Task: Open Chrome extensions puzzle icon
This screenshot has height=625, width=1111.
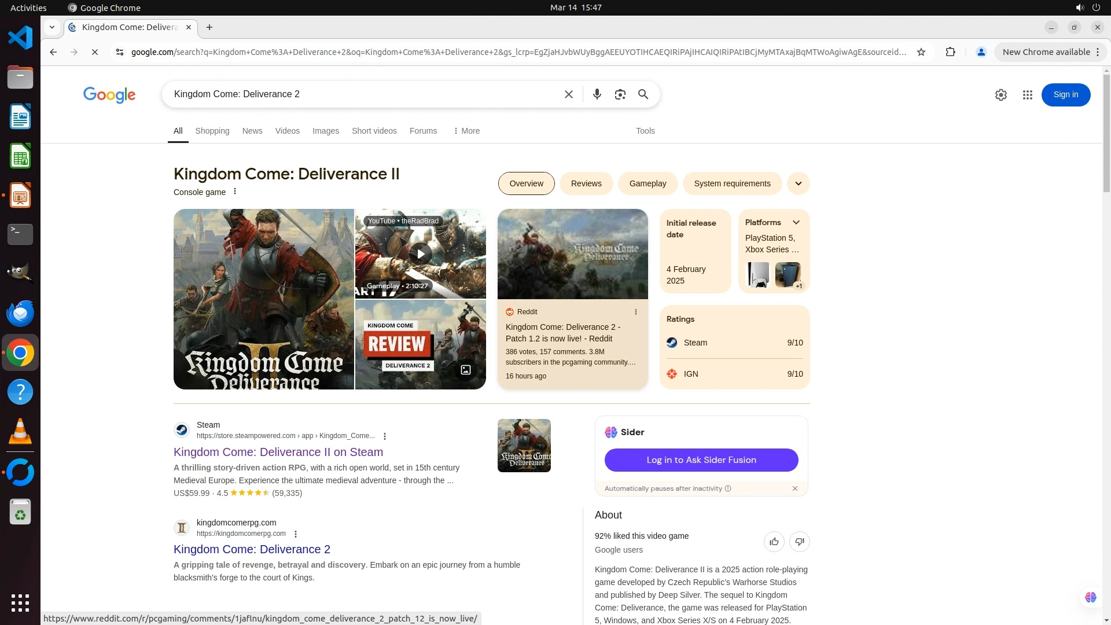Action: (x=950, y=52)
